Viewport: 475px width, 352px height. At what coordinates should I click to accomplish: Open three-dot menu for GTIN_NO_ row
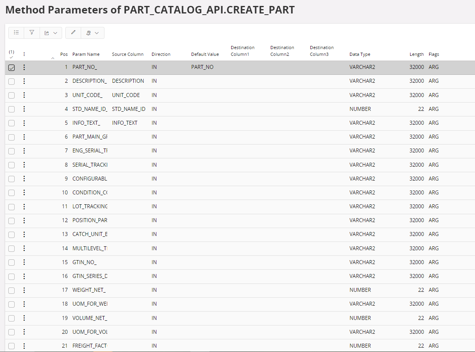[24, 262]
